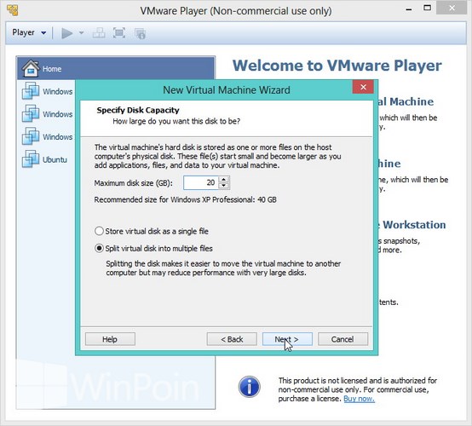Click the Unity mode toolbar icon
The image size is (472, 426).
tap(141, 33)
